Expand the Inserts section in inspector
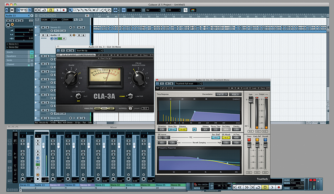334x194 pixels. pos(19,52)
